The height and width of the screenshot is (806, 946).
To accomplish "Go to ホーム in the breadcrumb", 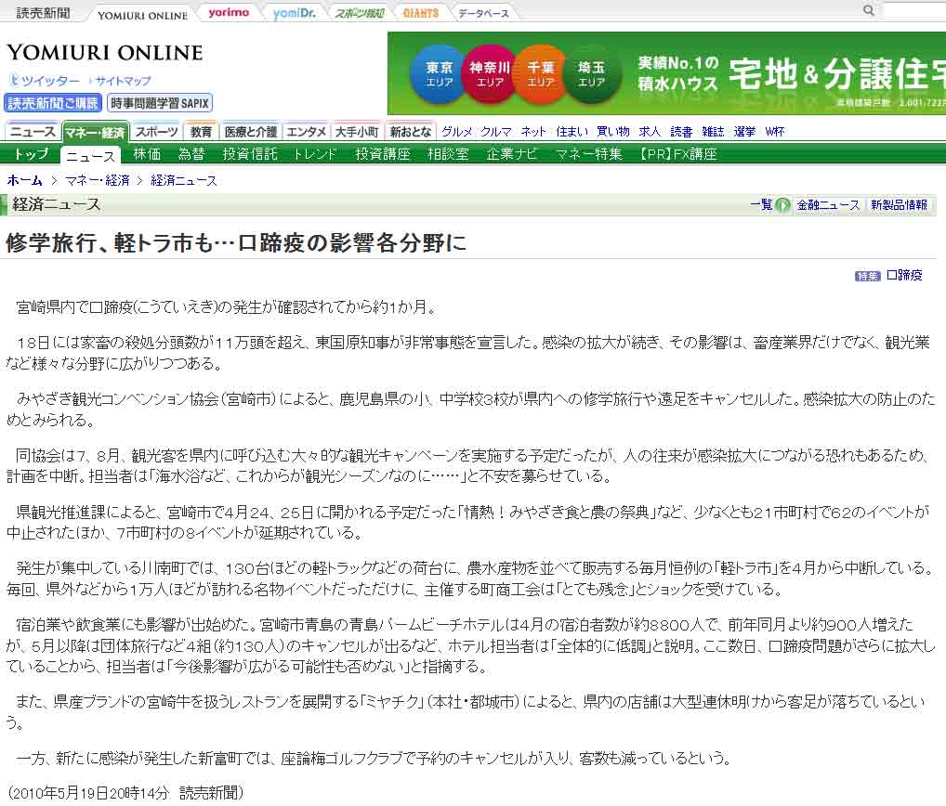I will 25,180.
